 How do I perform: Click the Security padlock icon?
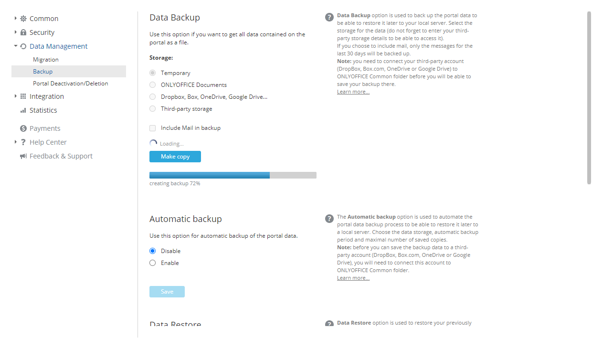22,32
